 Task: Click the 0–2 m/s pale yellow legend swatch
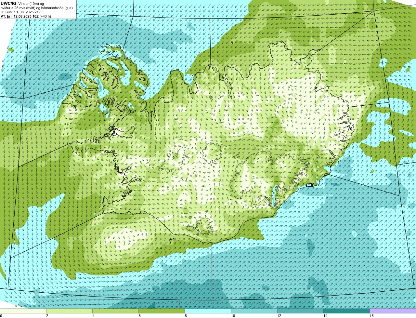(x=23, y=311)
